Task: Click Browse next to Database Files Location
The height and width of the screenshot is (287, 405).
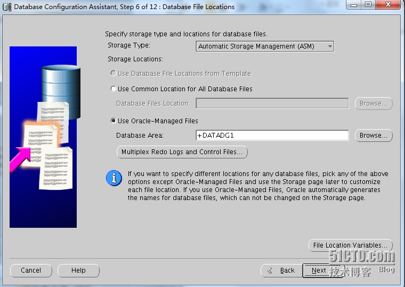Action: tap(374, 103)
